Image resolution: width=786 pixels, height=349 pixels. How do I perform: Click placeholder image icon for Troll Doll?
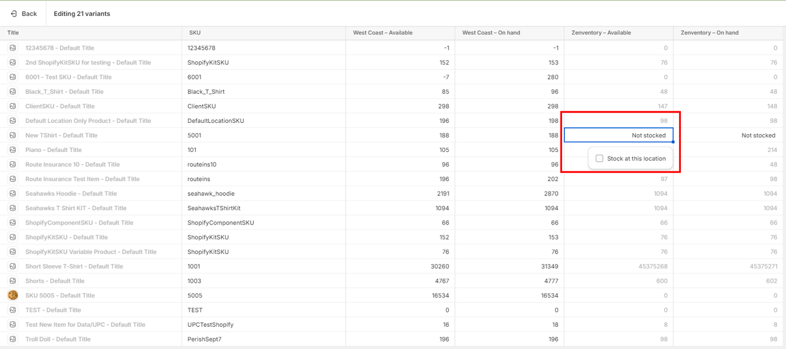13,339
